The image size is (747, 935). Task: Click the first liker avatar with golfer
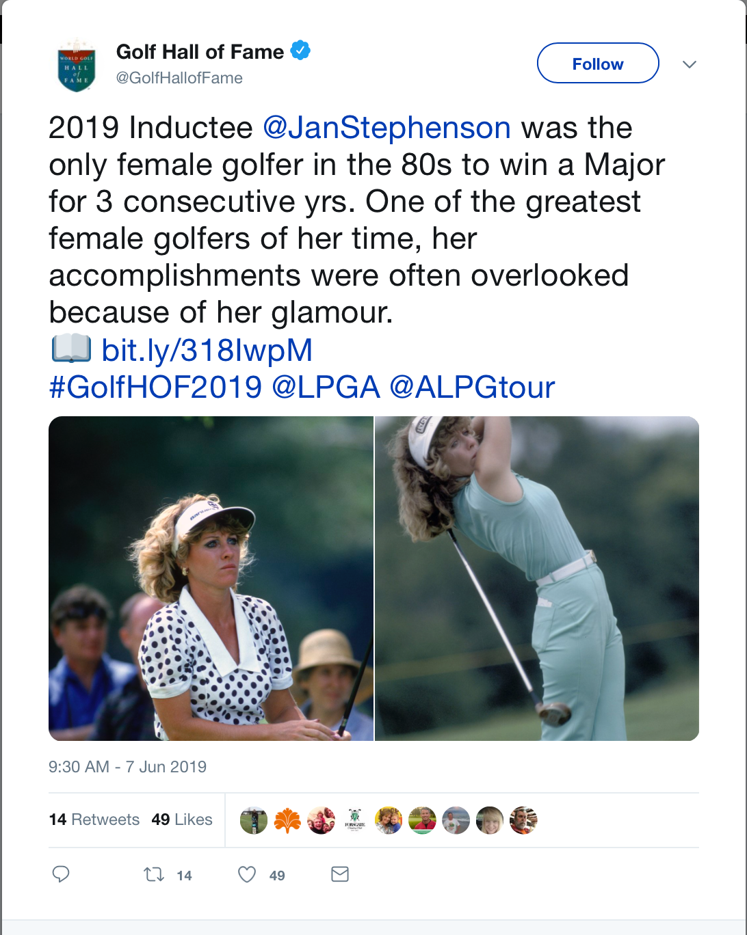click(254, 820)
